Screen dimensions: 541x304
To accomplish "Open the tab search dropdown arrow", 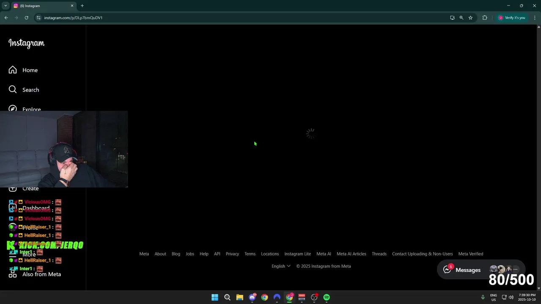I will point(5,6).
